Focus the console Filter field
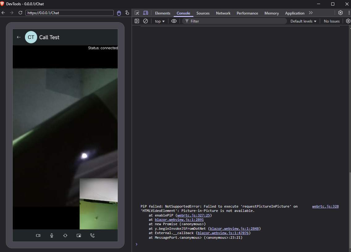This screenshot has width=351, height=252. click(x=235, y=21)
